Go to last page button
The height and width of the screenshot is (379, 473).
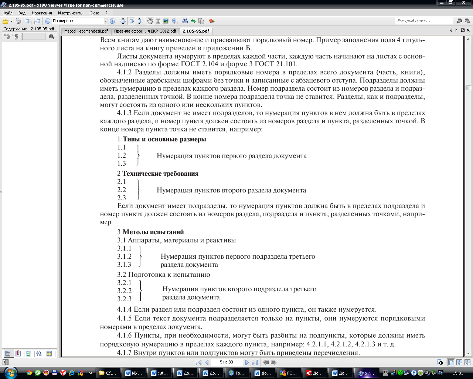pyautogui.click(x=255, y=362)
